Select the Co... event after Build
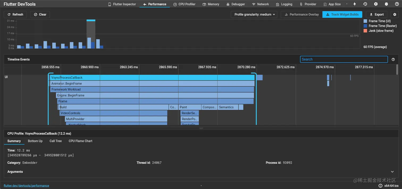 [x=173, y=107]
